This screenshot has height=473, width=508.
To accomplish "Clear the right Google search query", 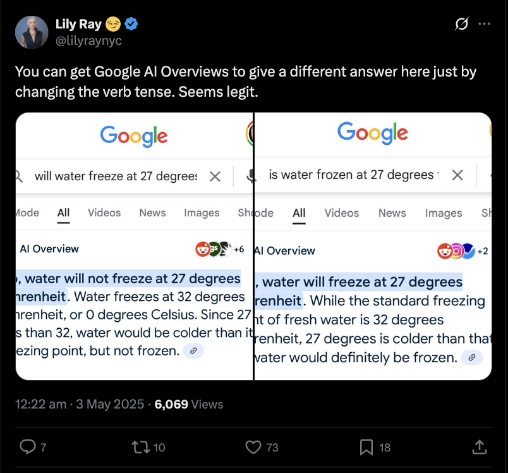I will pos(458,175).
